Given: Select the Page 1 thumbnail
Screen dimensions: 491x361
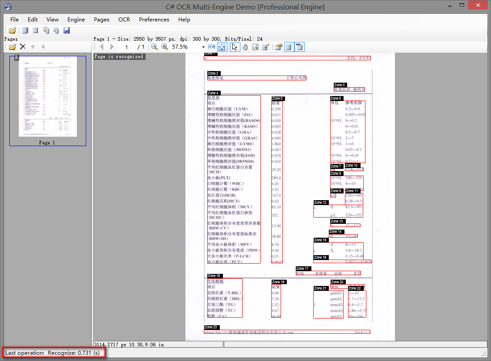Looking at the screenshot, I should [48, 97].
